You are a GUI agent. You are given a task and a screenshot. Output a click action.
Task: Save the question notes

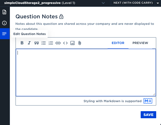[148, 115]
